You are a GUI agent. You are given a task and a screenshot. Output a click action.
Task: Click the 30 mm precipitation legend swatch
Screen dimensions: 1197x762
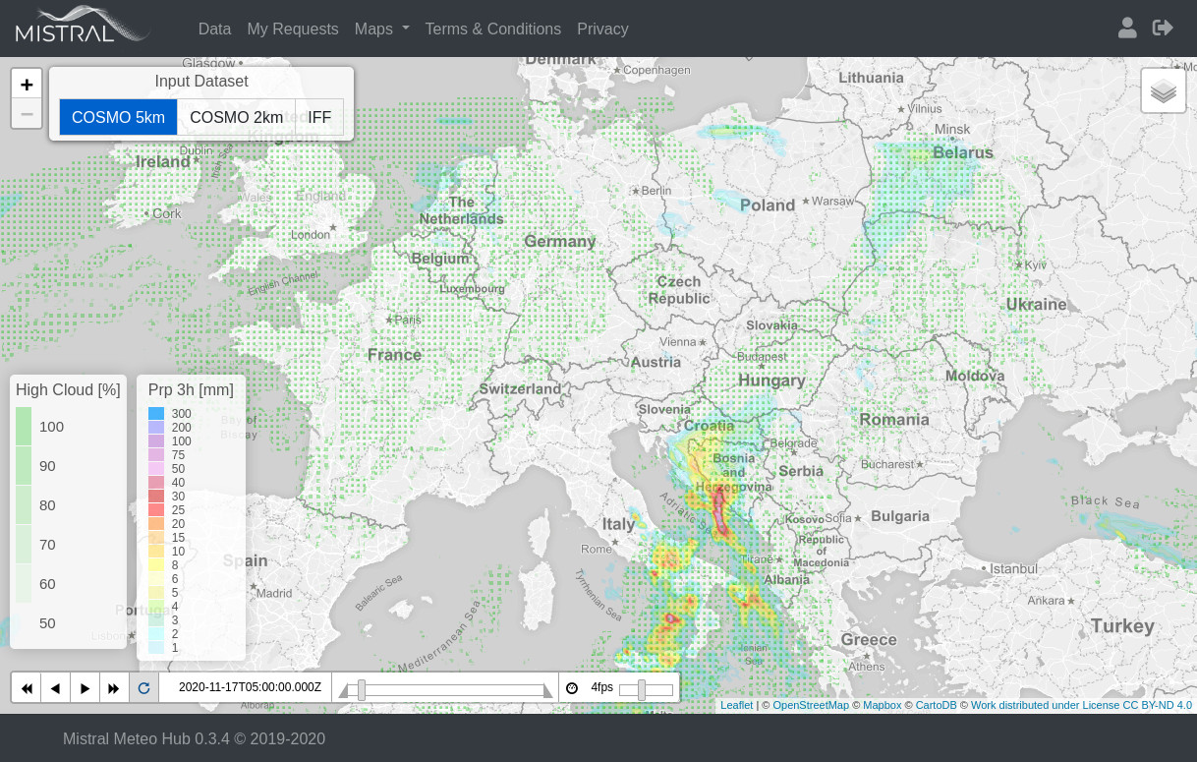tap(156, 497)
